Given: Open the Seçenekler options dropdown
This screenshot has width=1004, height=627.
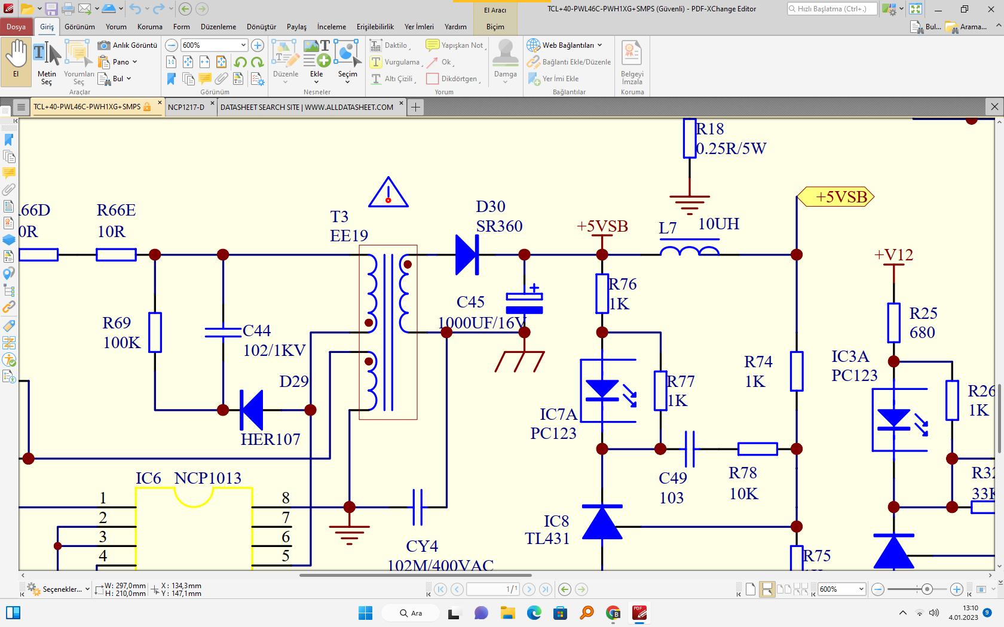Looking at the screenshot, I should coord(59,589).
